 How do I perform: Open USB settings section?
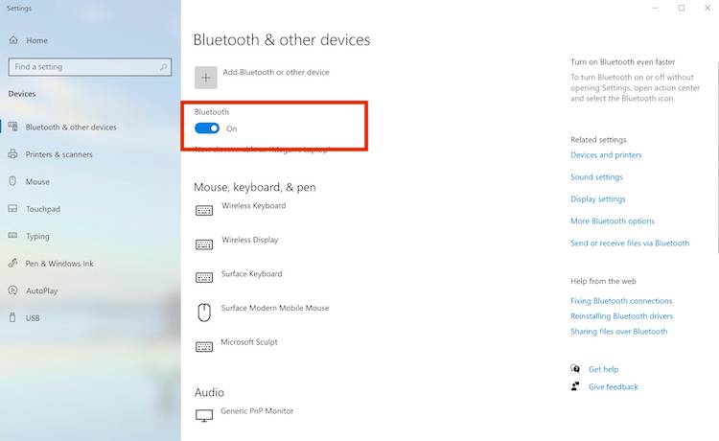(33, 317)
